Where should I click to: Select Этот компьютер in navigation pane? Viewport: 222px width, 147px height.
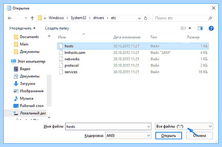[28, 61]
